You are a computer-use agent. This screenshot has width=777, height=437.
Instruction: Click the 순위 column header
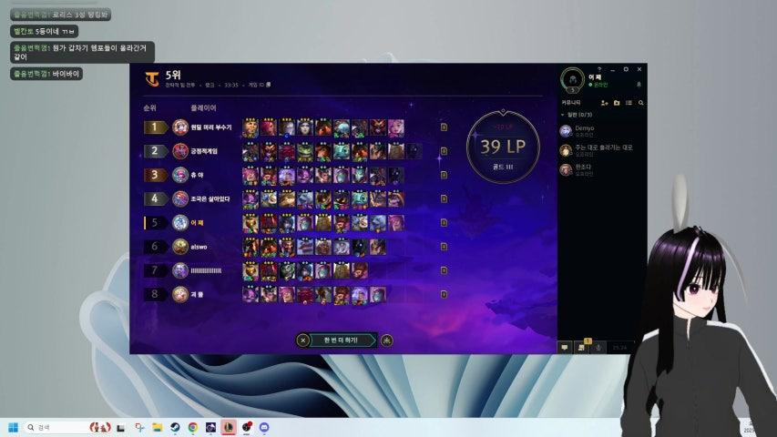[x=149, y=107]
